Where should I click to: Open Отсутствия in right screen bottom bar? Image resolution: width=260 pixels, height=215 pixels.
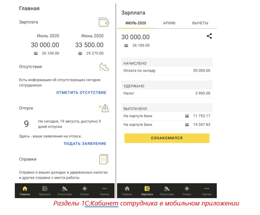coord(167,191)
